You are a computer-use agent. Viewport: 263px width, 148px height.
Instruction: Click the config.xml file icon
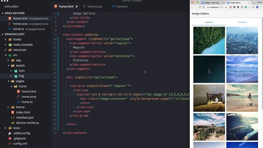(x=10, y=143)
